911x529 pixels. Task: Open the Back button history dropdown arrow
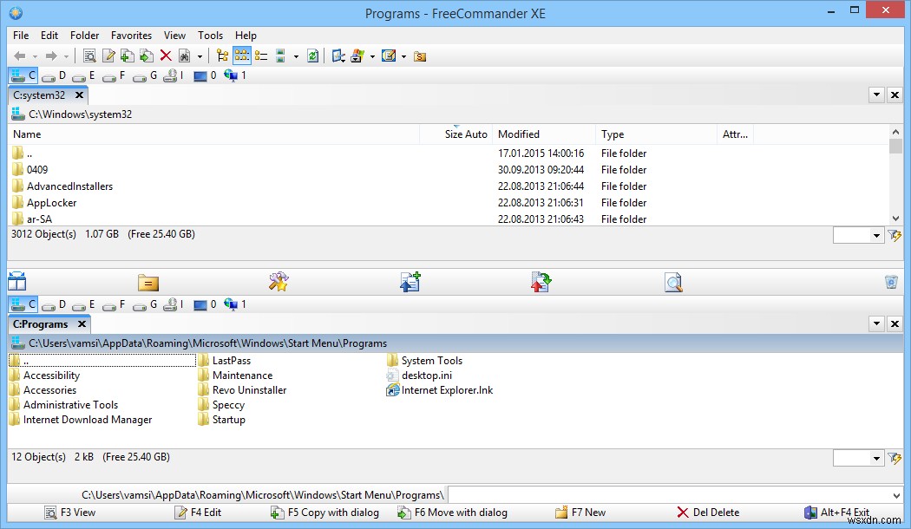[x=35, y=56]
